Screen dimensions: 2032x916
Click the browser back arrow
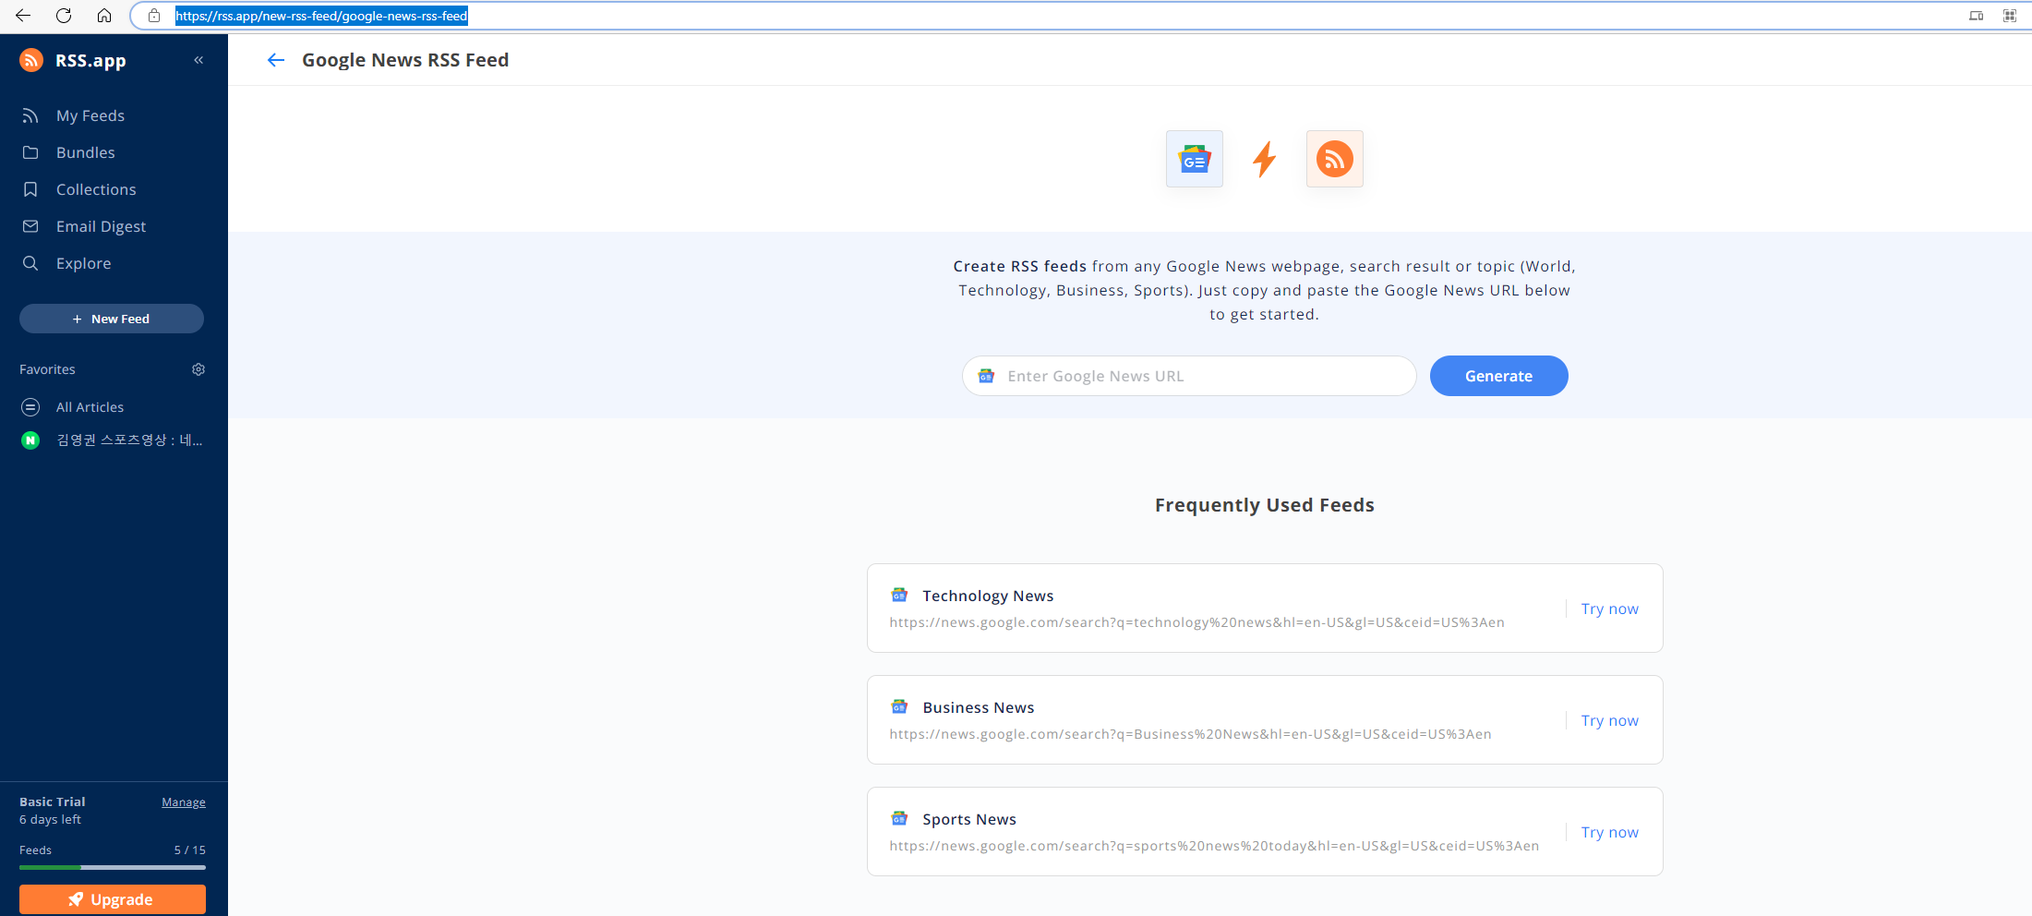pos(23,16)
